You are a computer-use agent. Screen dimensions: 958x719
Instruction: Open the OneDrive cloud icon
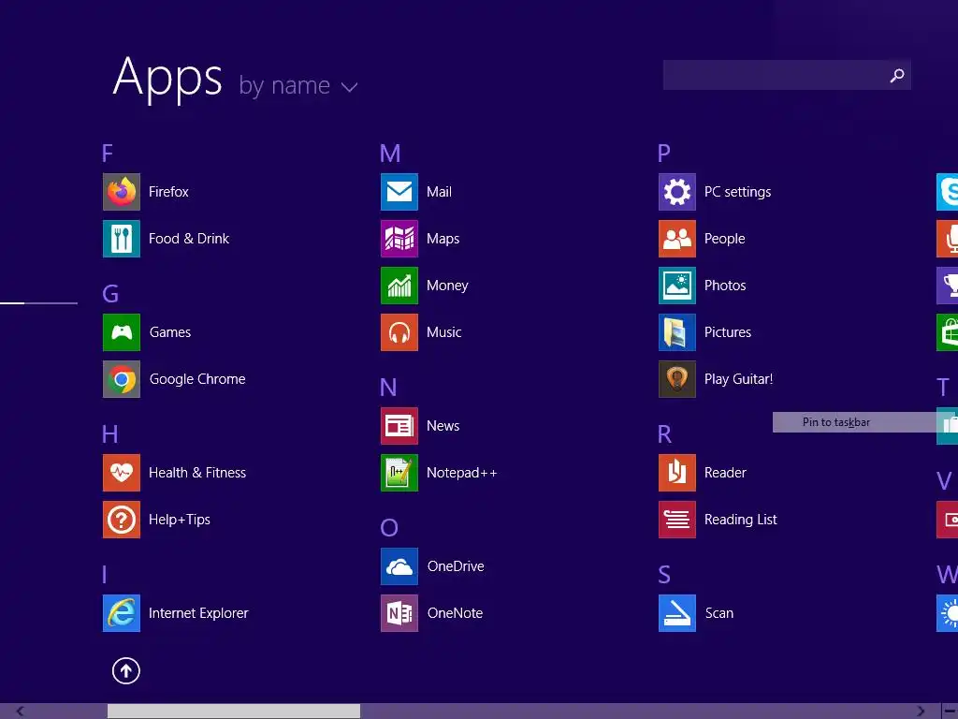(399, 566)
